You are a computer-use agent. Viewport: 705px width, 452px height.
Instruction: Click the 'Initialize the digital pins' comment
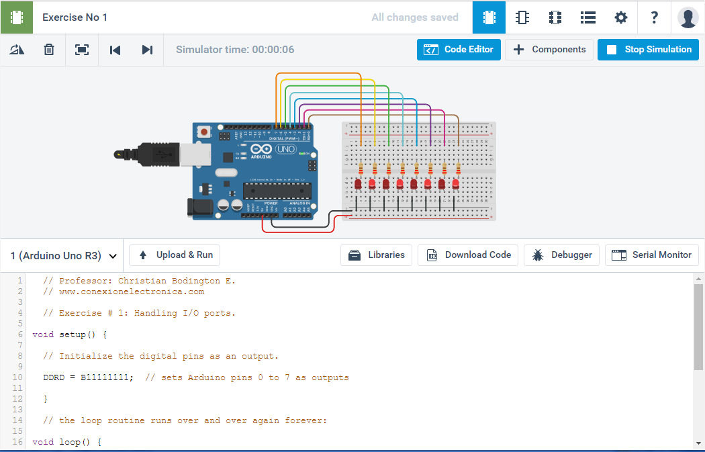tap(161, 356)
